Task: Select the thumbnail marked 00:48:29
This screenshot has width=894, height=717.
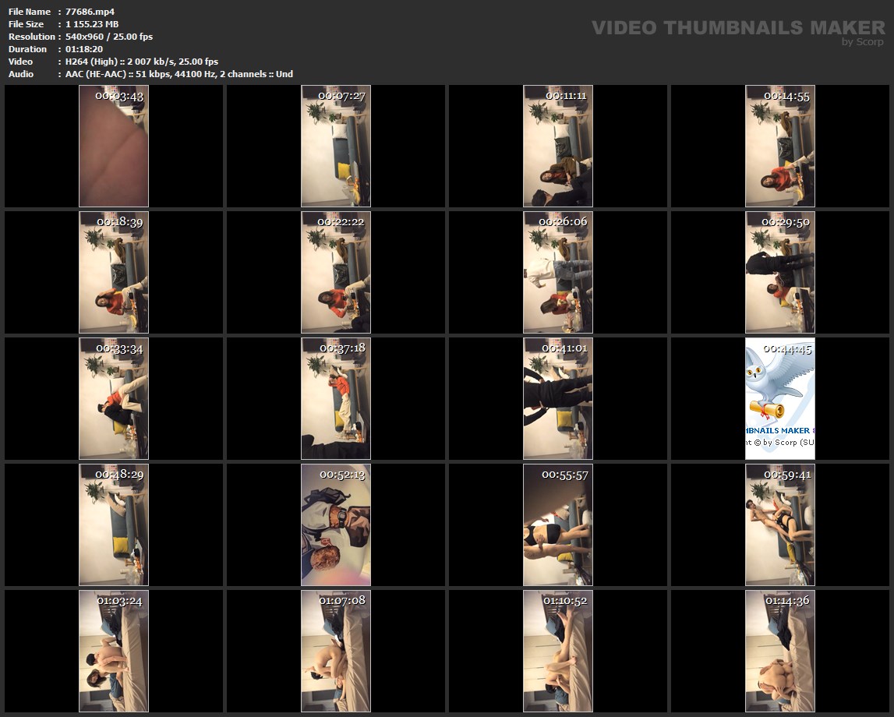Action: click(114, 525)
